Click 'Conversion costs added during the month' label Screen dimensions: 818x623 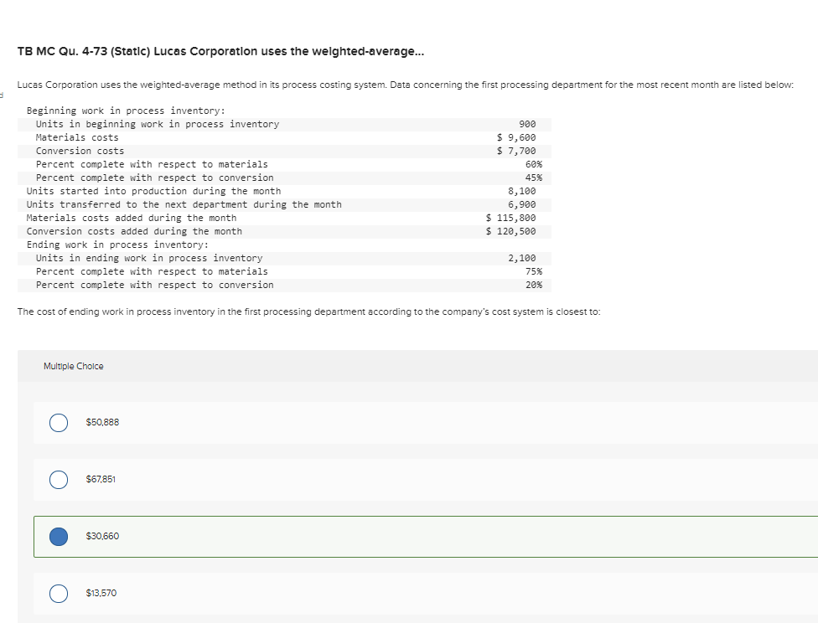tap(134, 231)
